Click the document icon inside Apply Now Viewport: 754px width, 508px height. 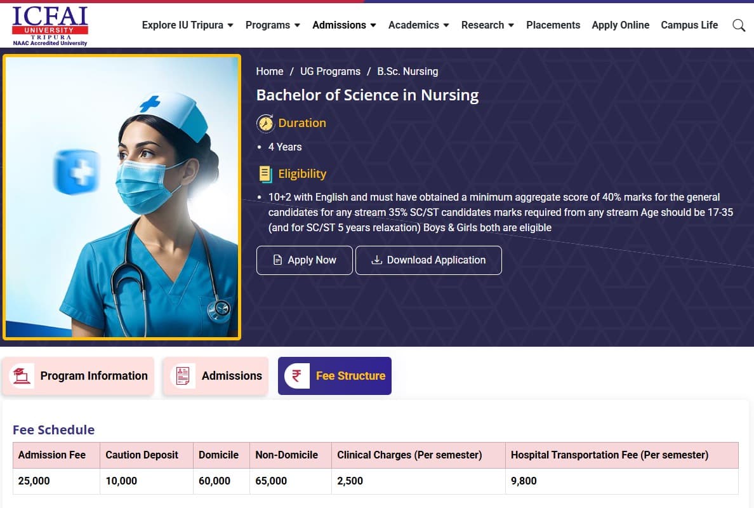coord(278,260)
